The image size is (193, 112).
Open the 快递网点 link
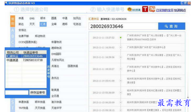click(180, 10)
